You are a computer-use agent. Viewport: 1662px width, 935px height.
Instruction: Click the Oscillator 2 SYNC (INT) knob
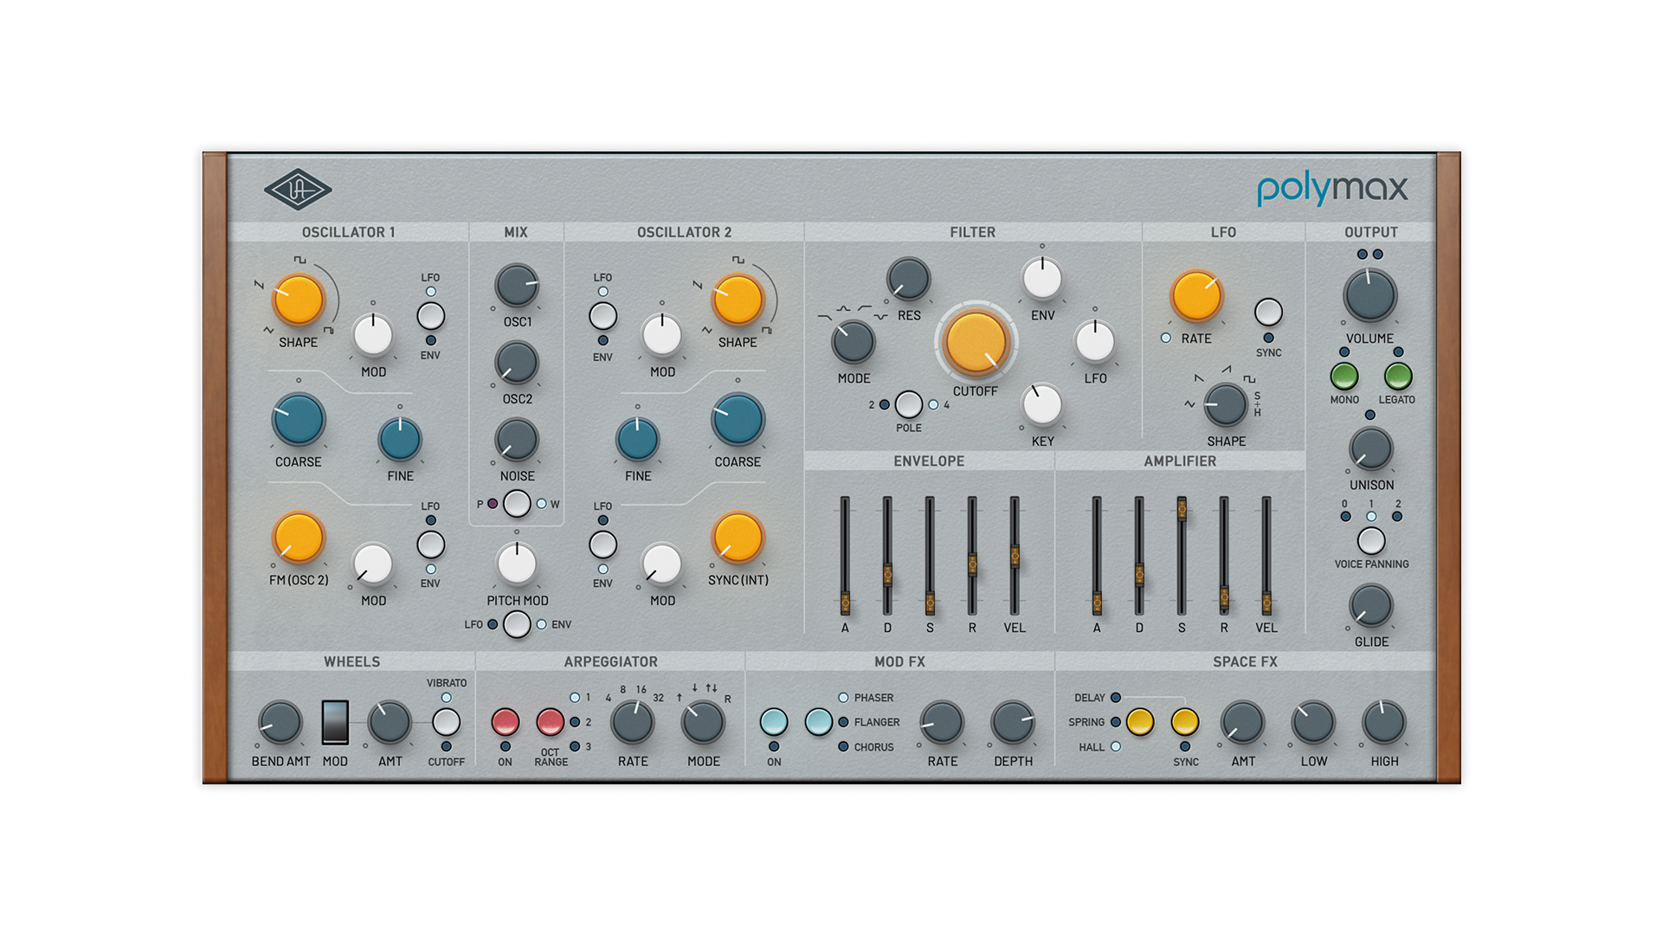[x=737, y=537]
